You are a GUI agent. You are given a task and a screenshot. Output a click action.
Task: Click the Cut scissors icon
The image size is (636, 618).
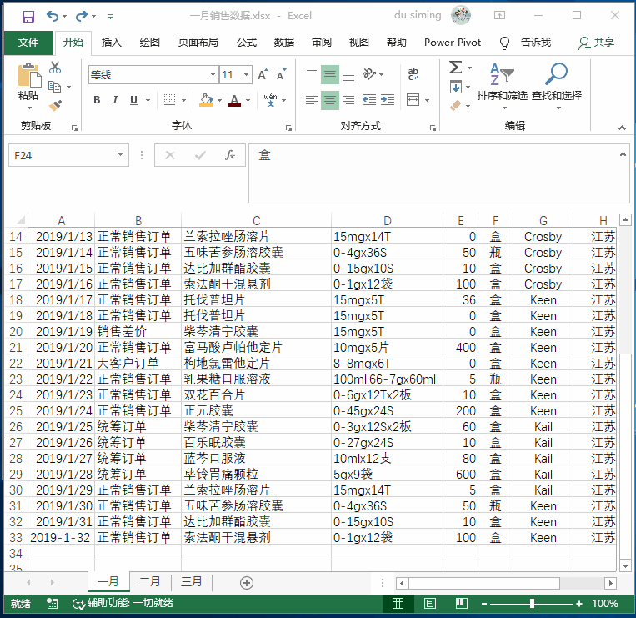tap(55, 68)
